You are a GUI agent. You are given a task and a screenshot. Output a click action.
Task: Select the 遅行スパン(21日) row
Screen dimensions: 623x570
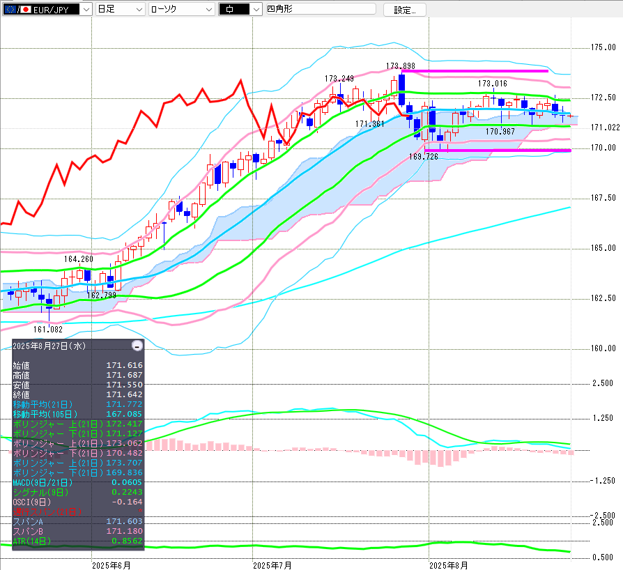click(78, 511)
